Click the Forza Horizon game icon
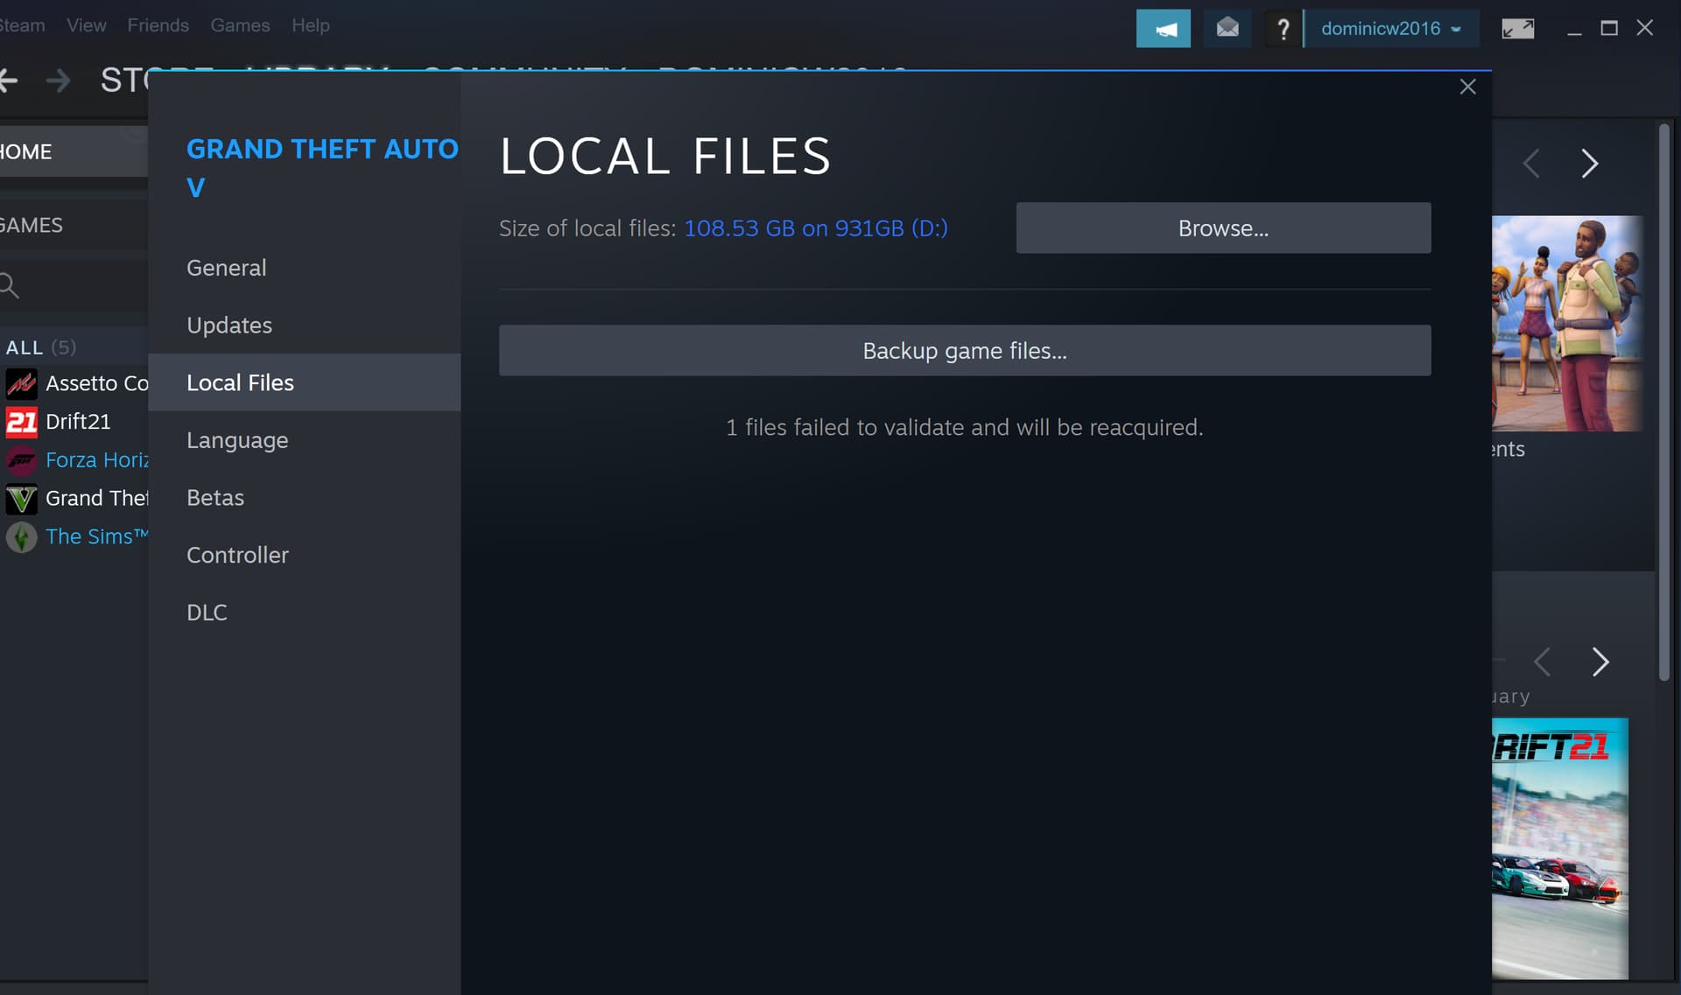This screenshot has width=1681, height=995. pos(21,460)
